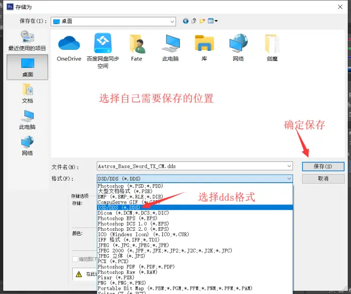Viewport: 351px width, 294px height.
Task: Toggle the 缩览图 checkbox
Action: pos(75,259)
